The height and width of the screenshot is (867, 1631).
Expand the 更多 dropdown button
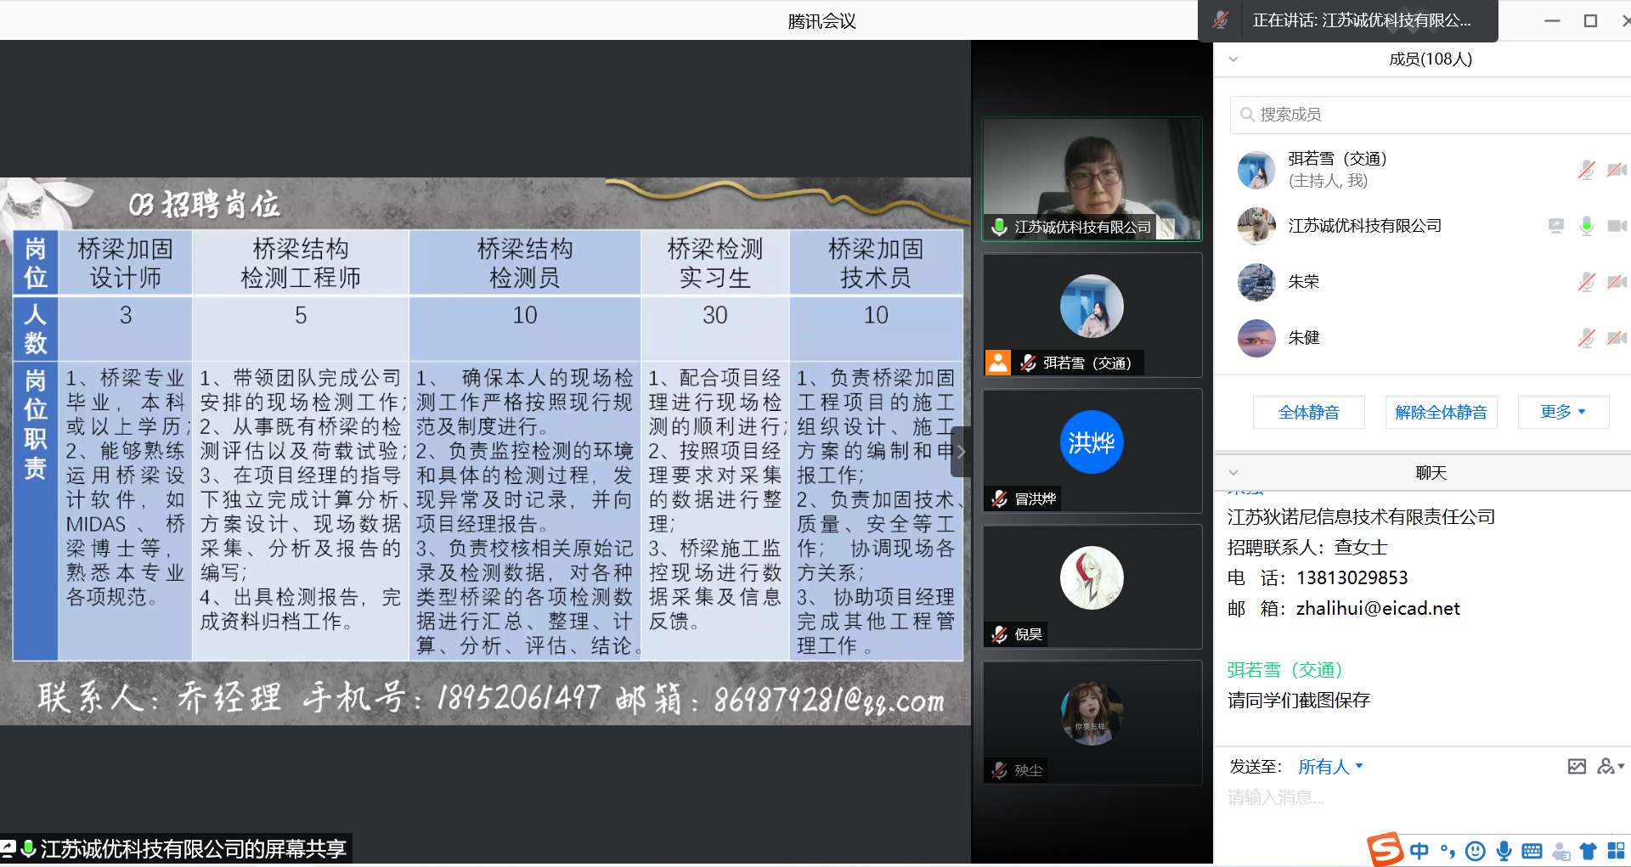coord(1563,412)
